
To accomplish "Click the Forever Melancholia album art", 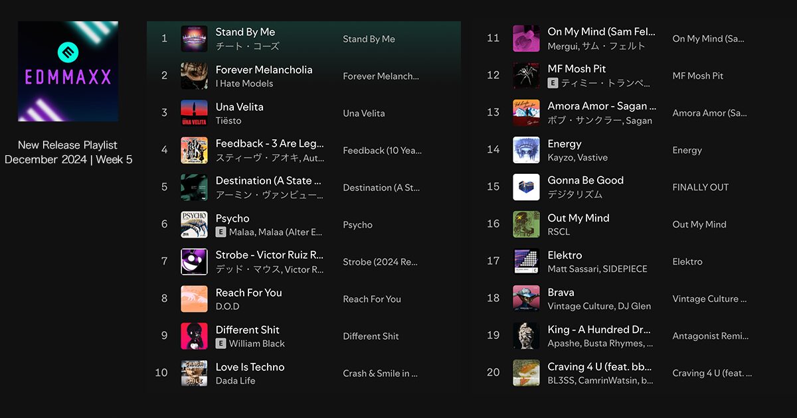I will 194,76.
